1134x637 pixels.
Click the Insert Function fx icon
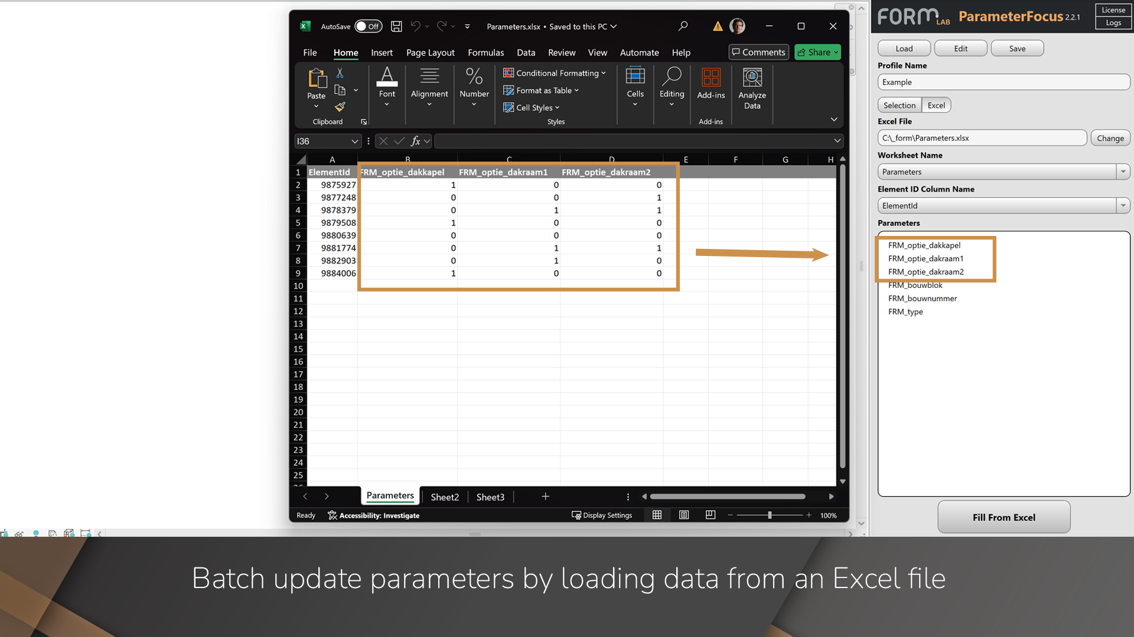pyautogui.click(x=415, y=141)
